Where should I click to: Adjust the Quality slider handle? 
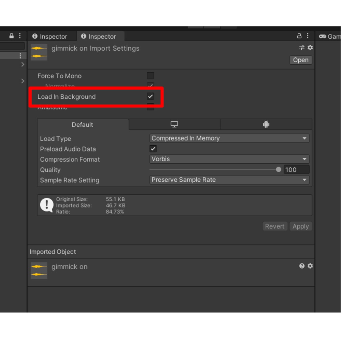(278, 170)
